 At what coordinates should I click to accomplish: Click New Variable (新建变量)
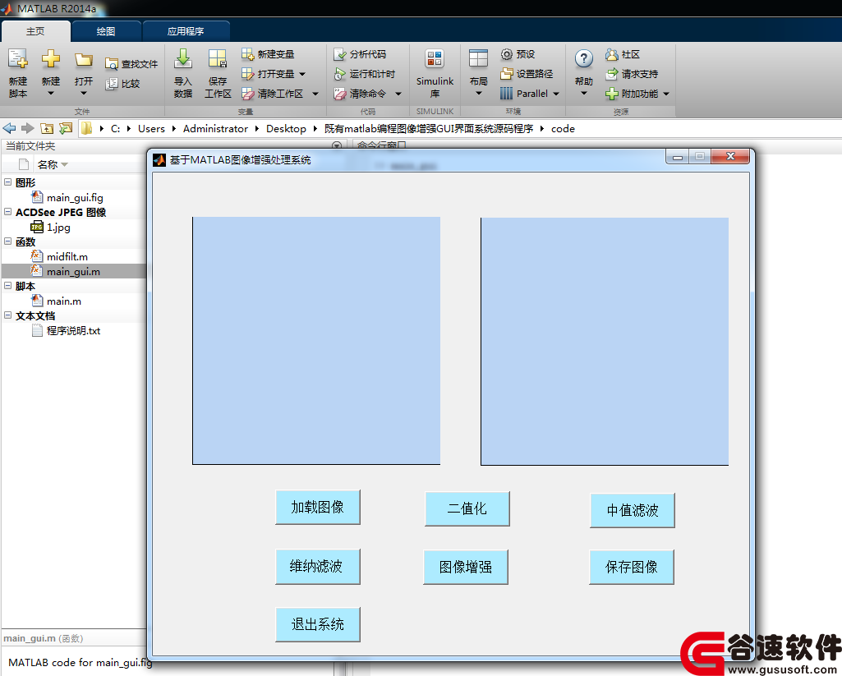268,54
